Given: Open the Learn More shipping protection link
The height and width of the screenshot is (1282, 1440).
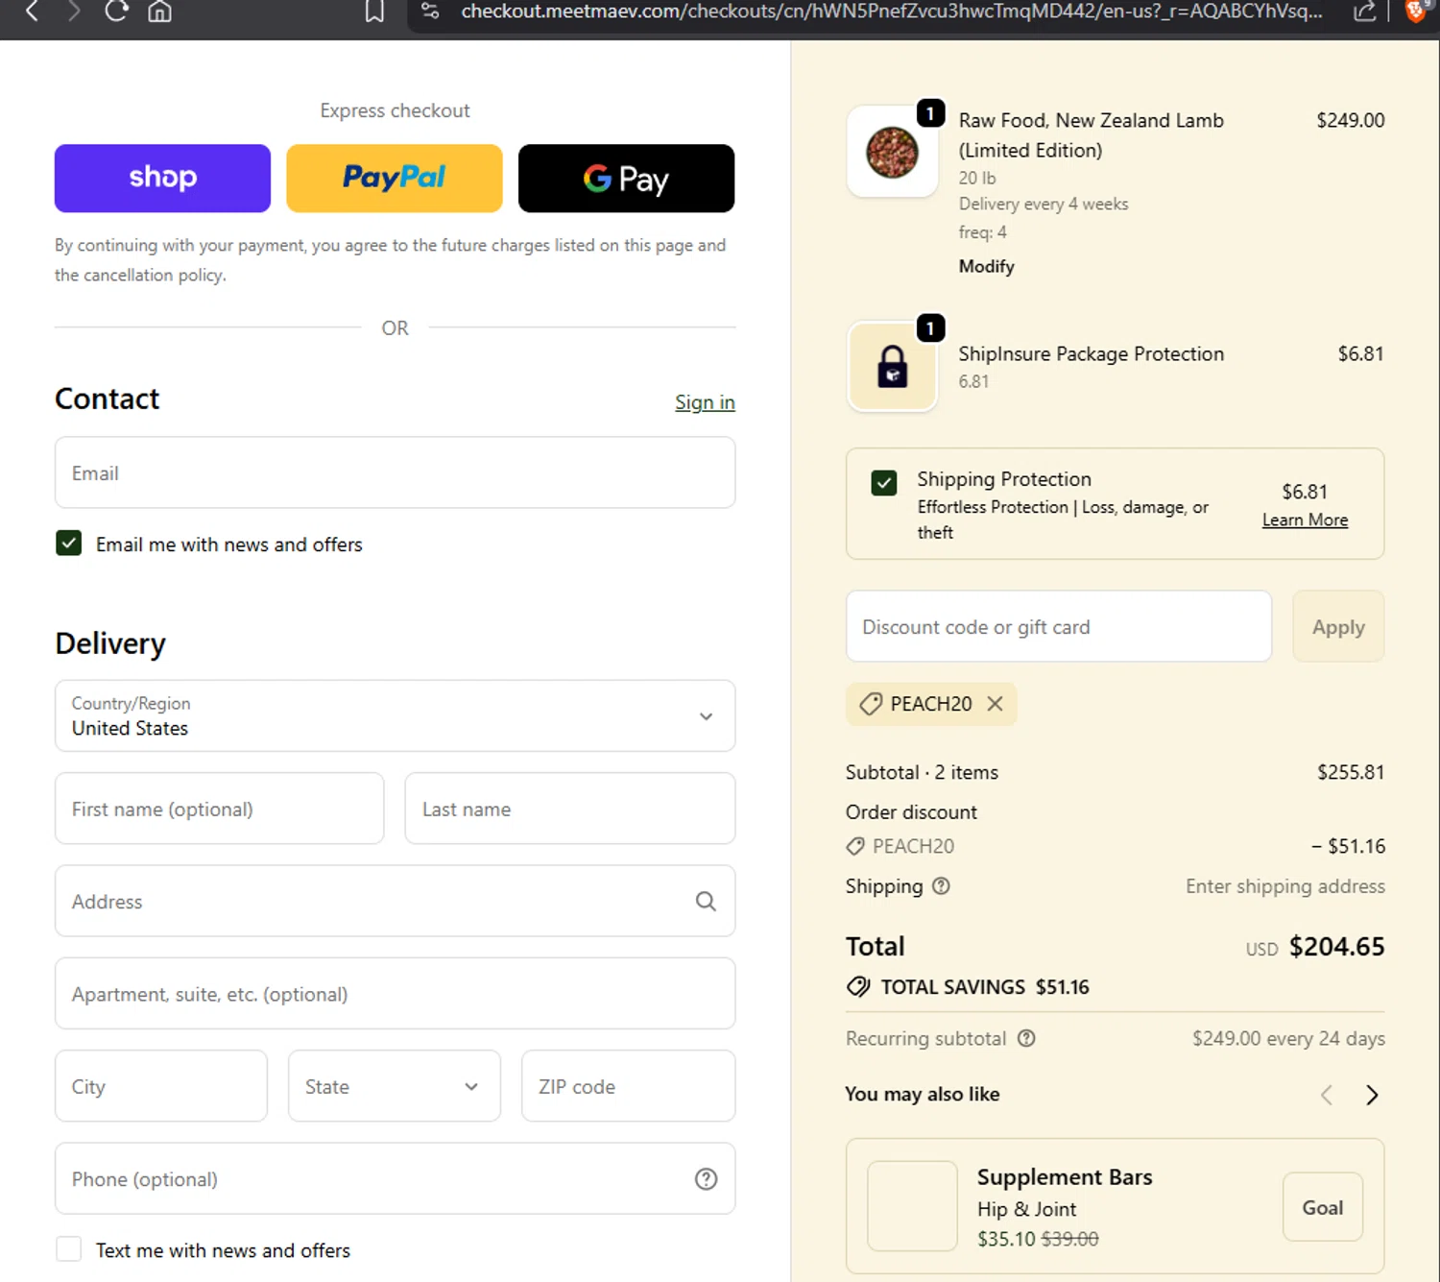Looking at the screenshot, I should 1305,520.
